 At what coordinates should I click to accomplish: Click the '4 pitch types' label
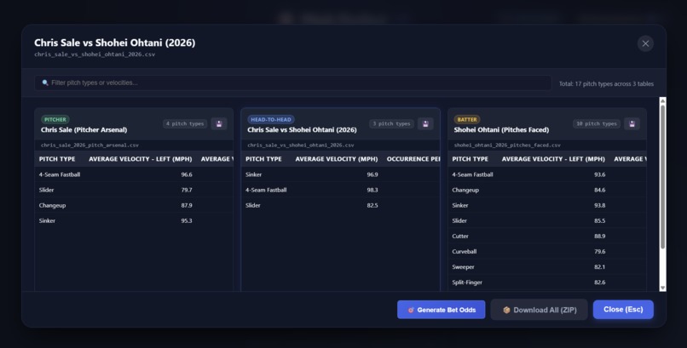[185, 123]
